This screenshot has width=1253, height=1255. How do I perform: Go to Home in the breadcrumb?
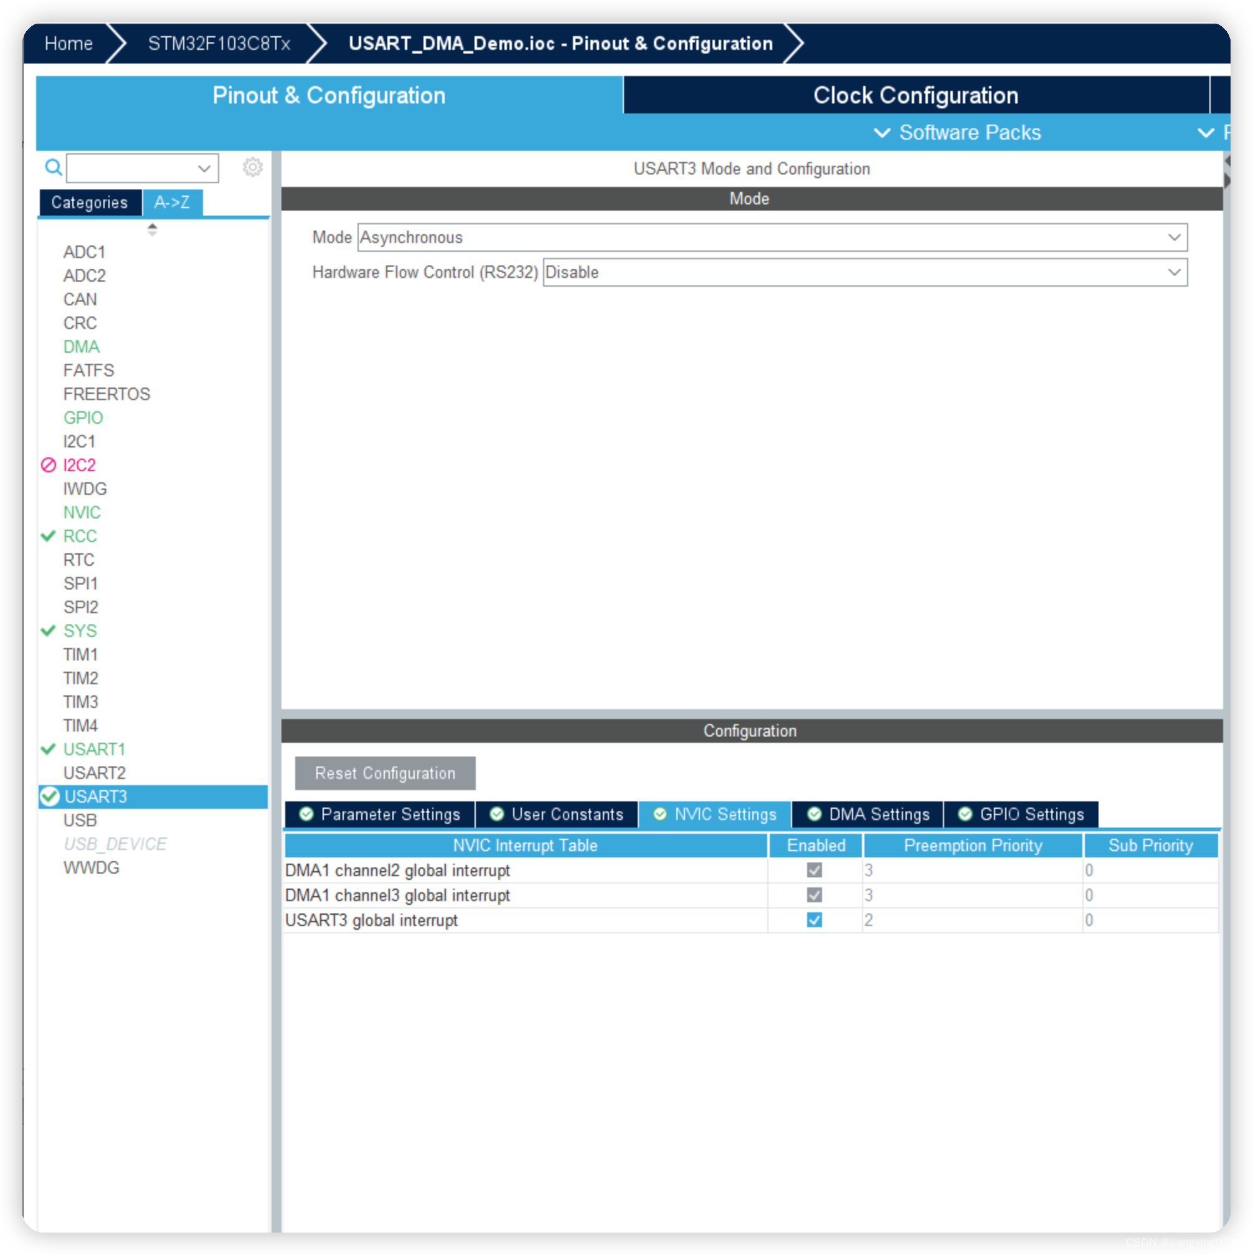(x=68, y=44)
